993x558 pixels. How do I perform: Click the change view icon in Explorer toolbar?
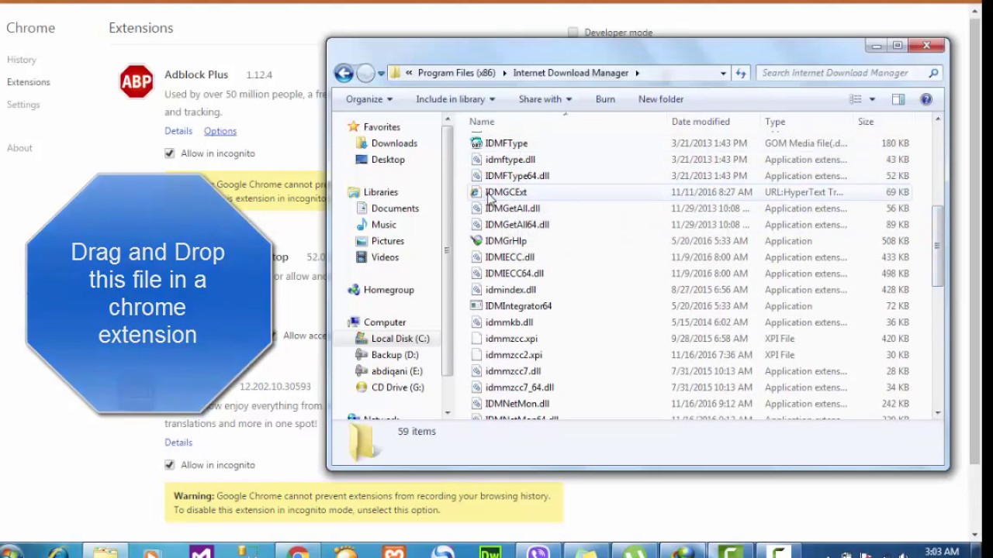click(856, 99)
